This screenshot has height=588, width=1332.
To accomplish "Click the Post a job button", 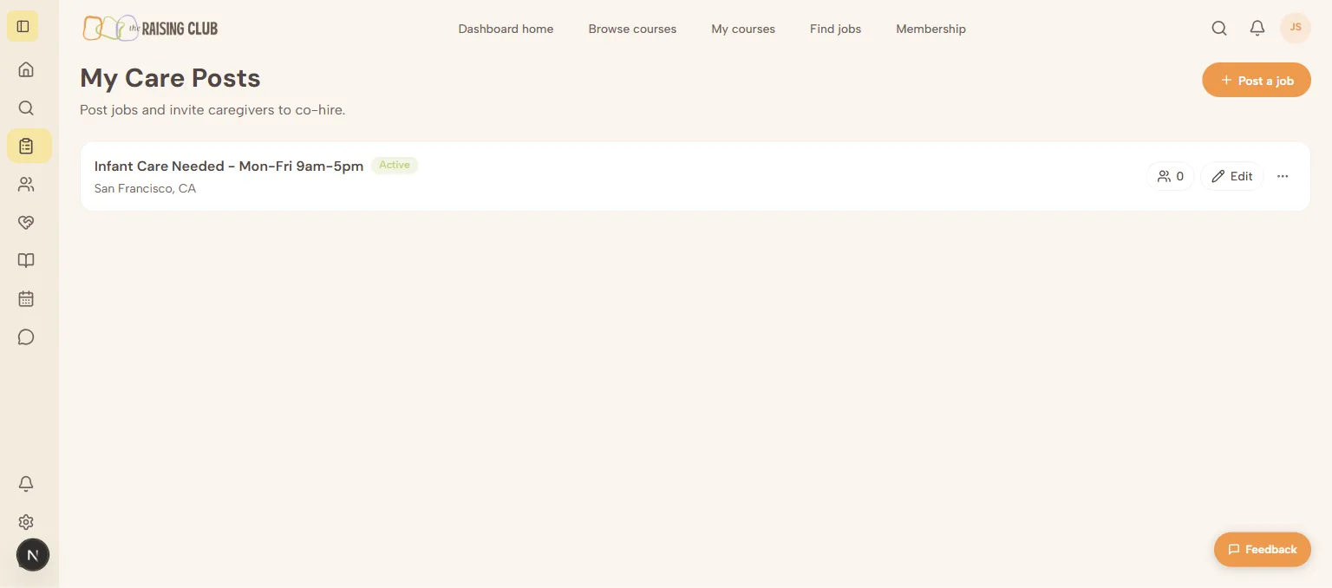I will [1257, 81].
